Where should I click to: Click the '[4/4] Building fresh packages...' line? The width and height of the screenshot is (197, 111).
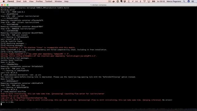pyautogui.click(x=16, y=58)
